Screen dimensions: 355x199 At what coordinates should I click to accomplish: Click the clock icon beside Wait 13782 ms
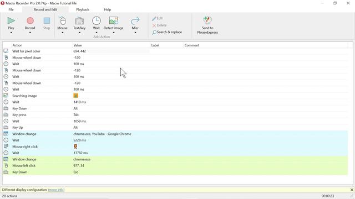pyautogui.click(x=6, y=153)
